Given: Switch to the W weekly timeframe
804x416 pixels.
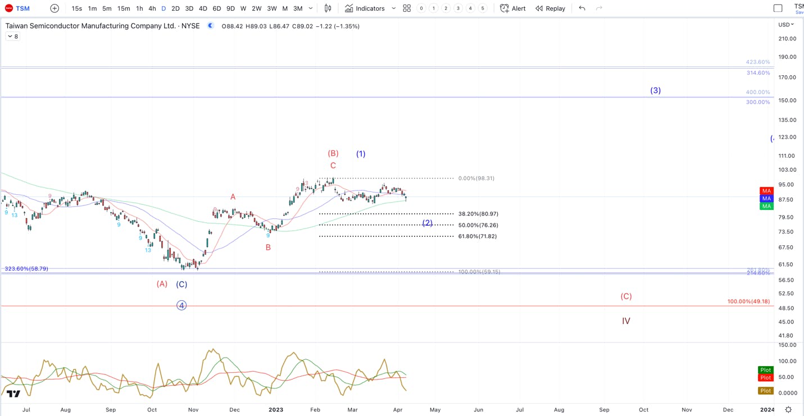Looking at the screenshot, I should (x=243, y=8).
